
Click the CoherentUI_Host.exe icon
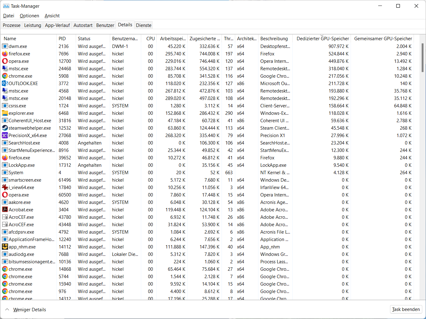[5, 121]
